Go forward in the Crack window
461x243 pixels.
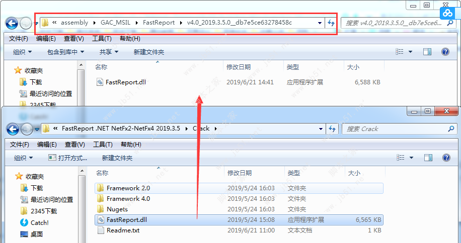[x=27, y=129]
